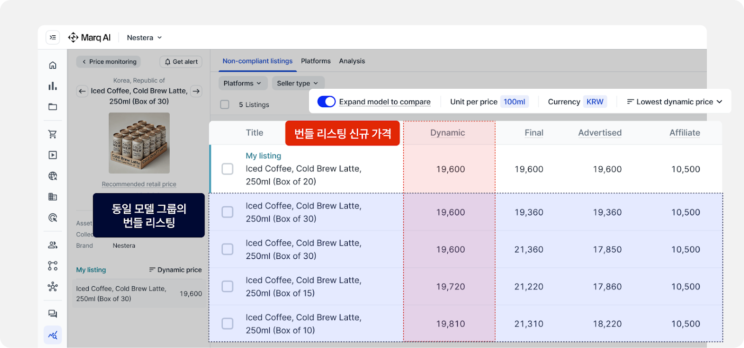Check the My listing Box of 20 row
The width and height of the screenshot is (744, 348).
click(x=227, y=169)
